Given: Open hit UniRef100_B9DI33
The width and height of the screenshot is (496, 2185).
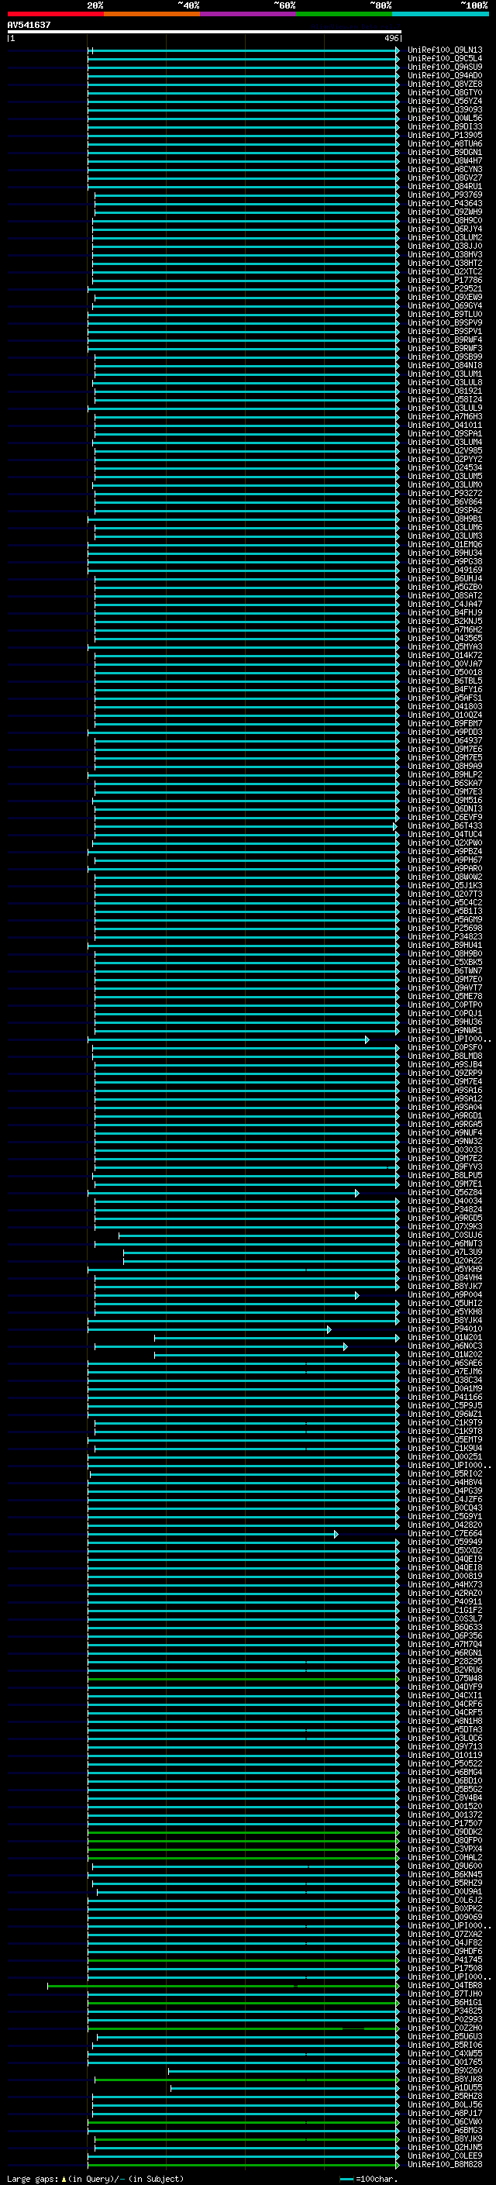Looking at the screenshot, I should tap(445, 126).
